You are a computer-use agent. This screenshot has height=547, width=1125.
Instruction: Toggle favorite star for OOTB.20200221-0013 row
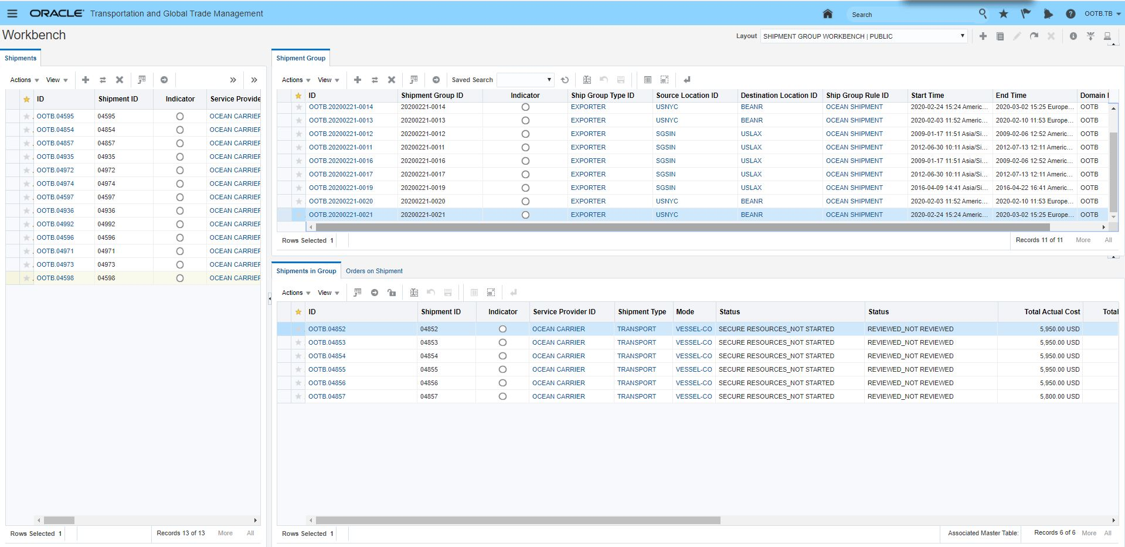coord(299,121)
